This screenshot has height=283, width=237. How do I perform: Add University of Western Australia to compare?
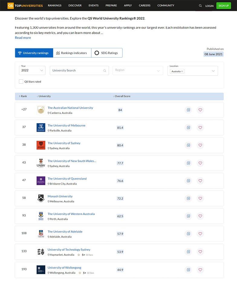tap(188, 216)
